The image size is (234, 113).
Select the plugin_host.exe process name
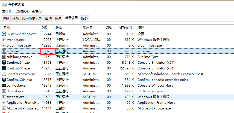click(x=19, y=45)
